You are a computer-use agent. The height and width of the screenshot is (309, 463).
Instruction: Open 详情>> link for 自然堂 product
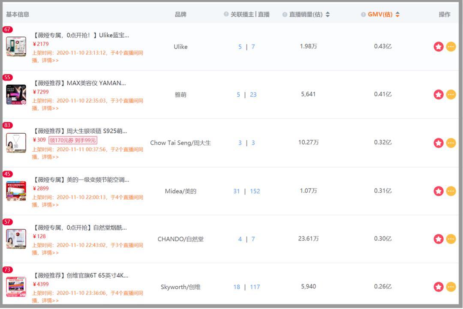[50, 253]
